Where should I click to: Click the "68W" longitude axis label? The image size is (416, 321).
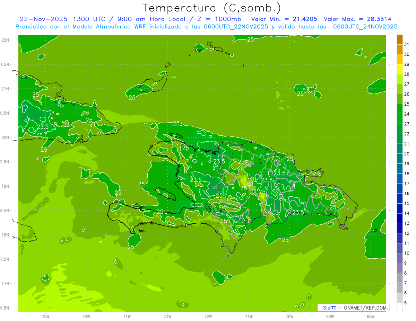coord(371,316)
